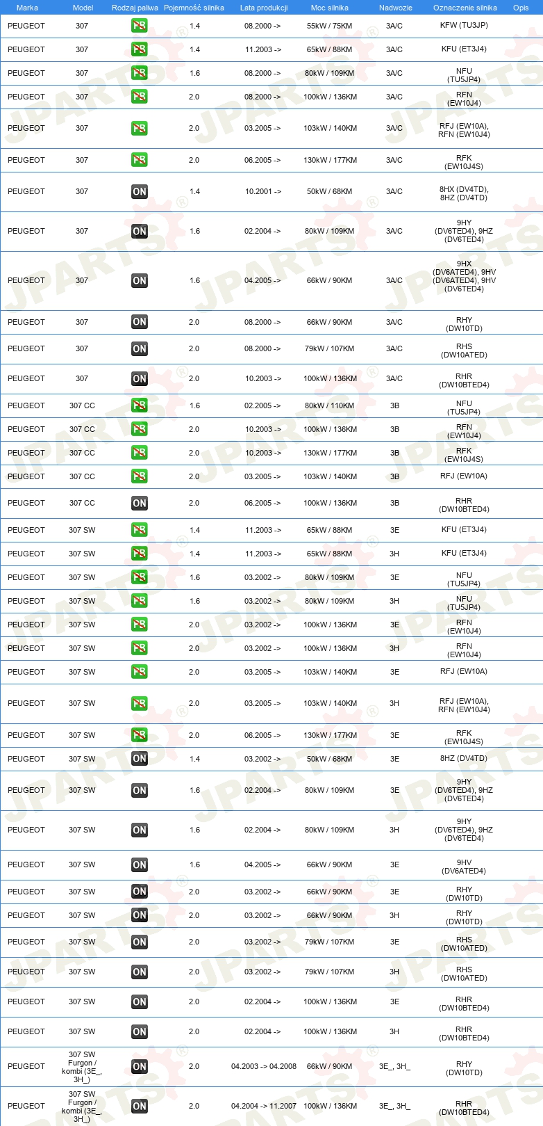Click the power value 55kW / 75KM
Viewport: 543px width, 1126px height.
coord(330,26)
